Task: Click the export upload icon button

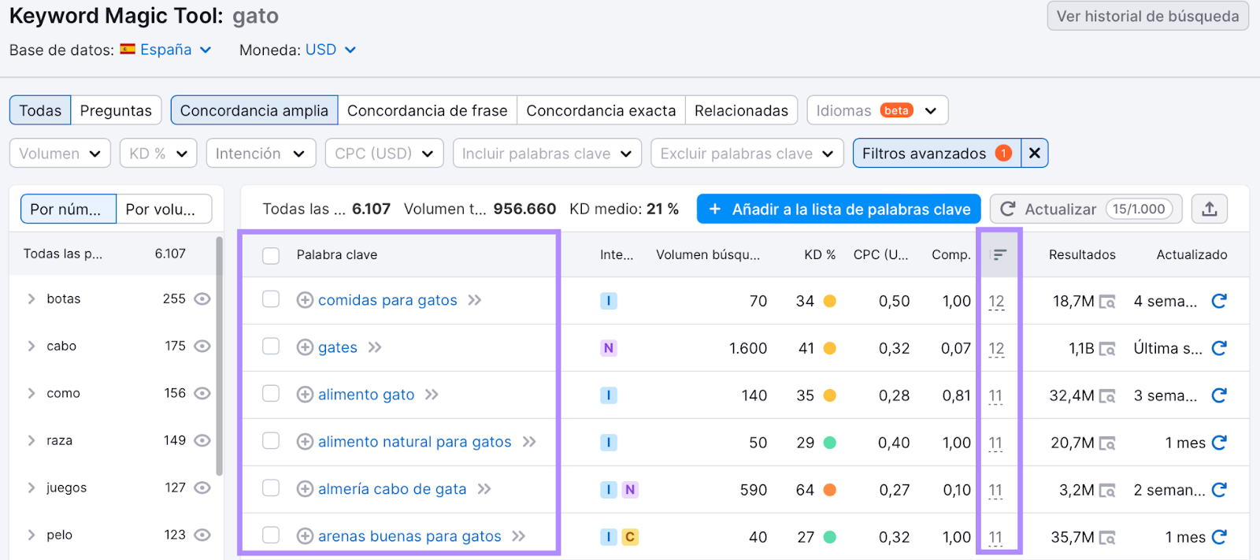Action: tap(1210, 209)
